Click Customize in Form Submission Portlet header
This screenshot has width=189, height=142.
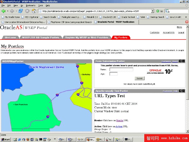(x=166, y=61)
